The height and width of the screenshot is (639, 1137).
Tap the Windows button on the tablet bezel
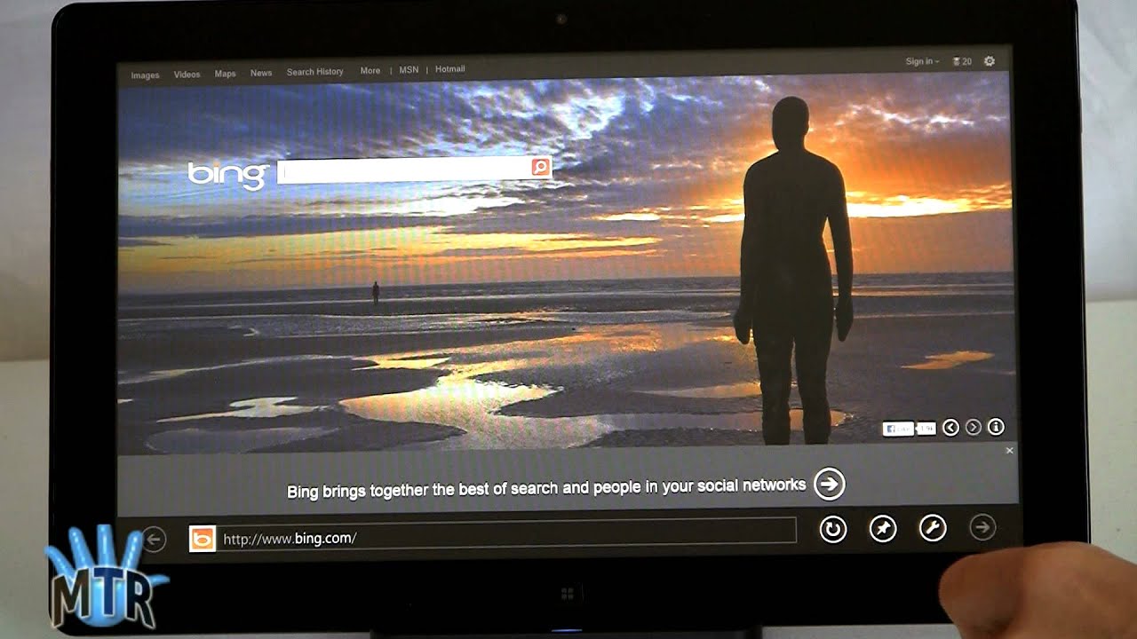567,593
